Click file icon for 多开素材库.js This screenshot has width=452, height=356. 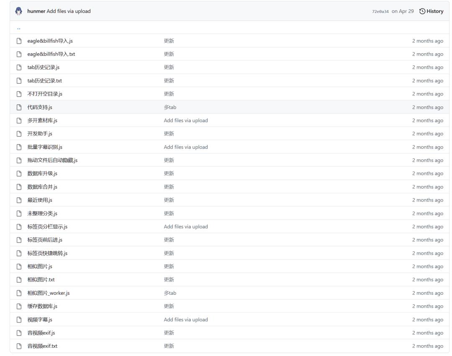[x=19, y=121]
